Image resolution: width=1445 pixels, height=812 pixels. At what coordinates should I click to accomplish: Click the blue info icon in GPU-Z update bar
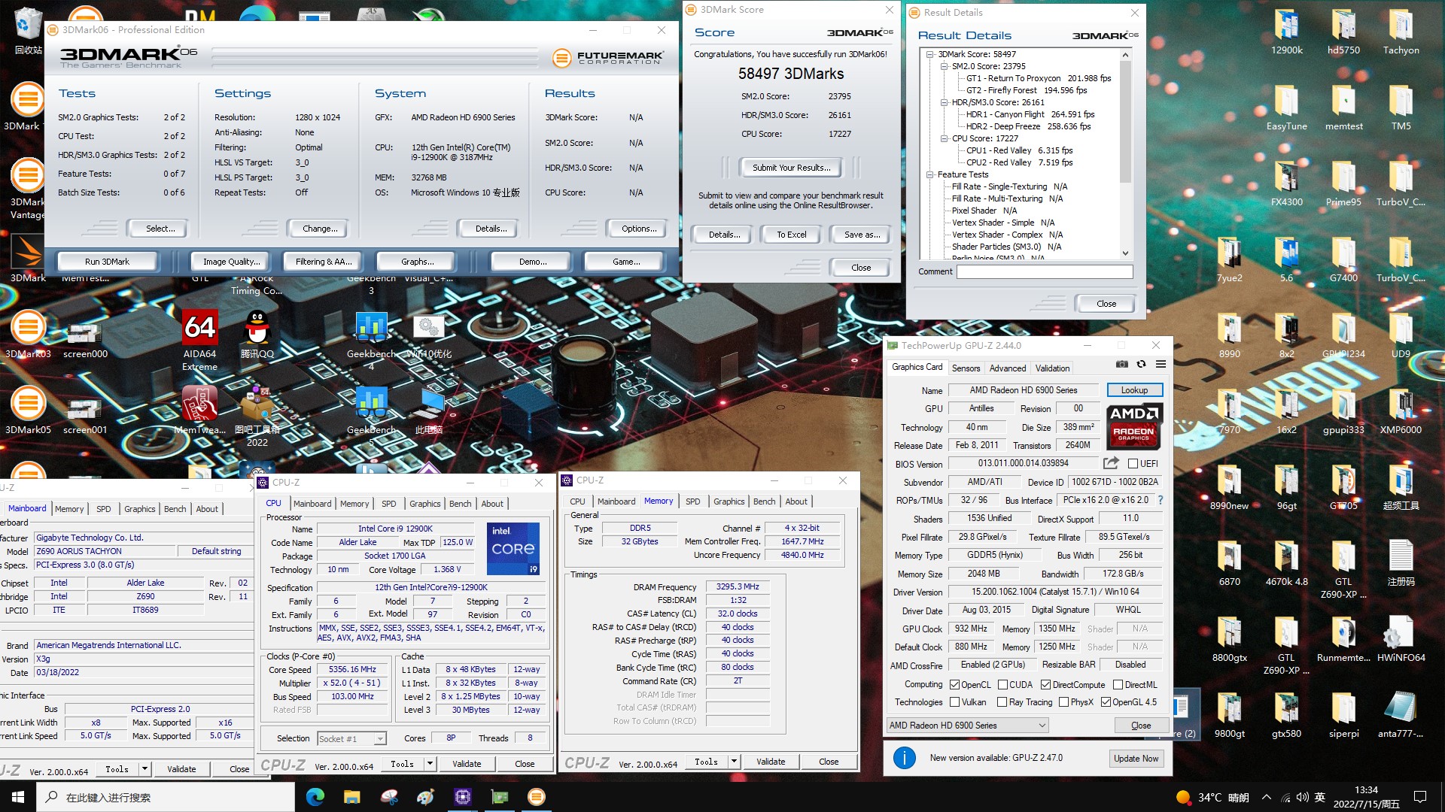(904, 758)
